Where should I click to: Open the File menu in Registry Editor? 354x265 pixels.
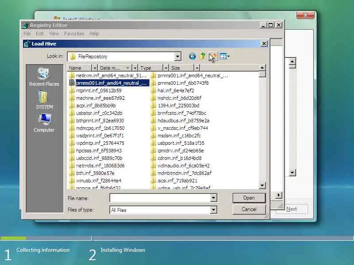pos(27,34)
